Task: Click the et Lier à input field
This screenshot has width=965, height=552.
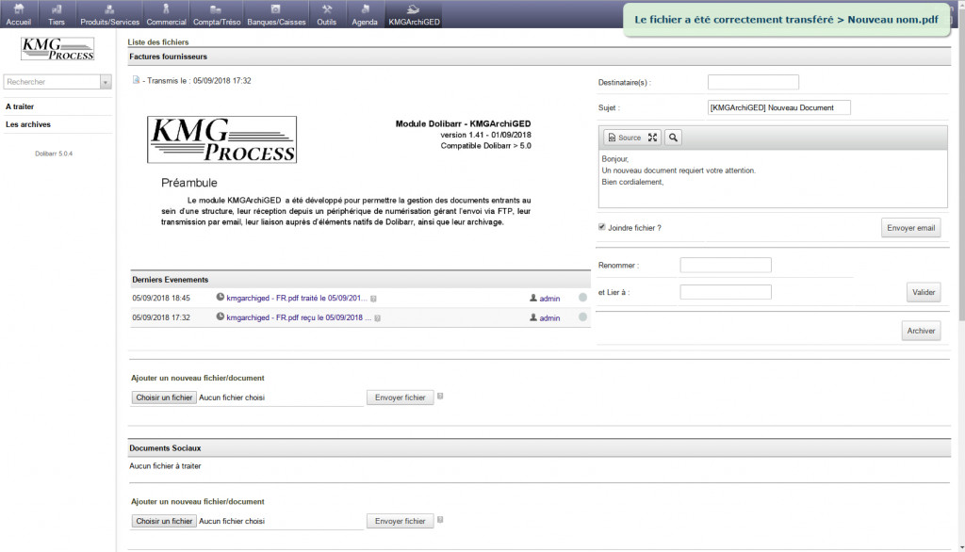Action: click(x=726, y=292)
